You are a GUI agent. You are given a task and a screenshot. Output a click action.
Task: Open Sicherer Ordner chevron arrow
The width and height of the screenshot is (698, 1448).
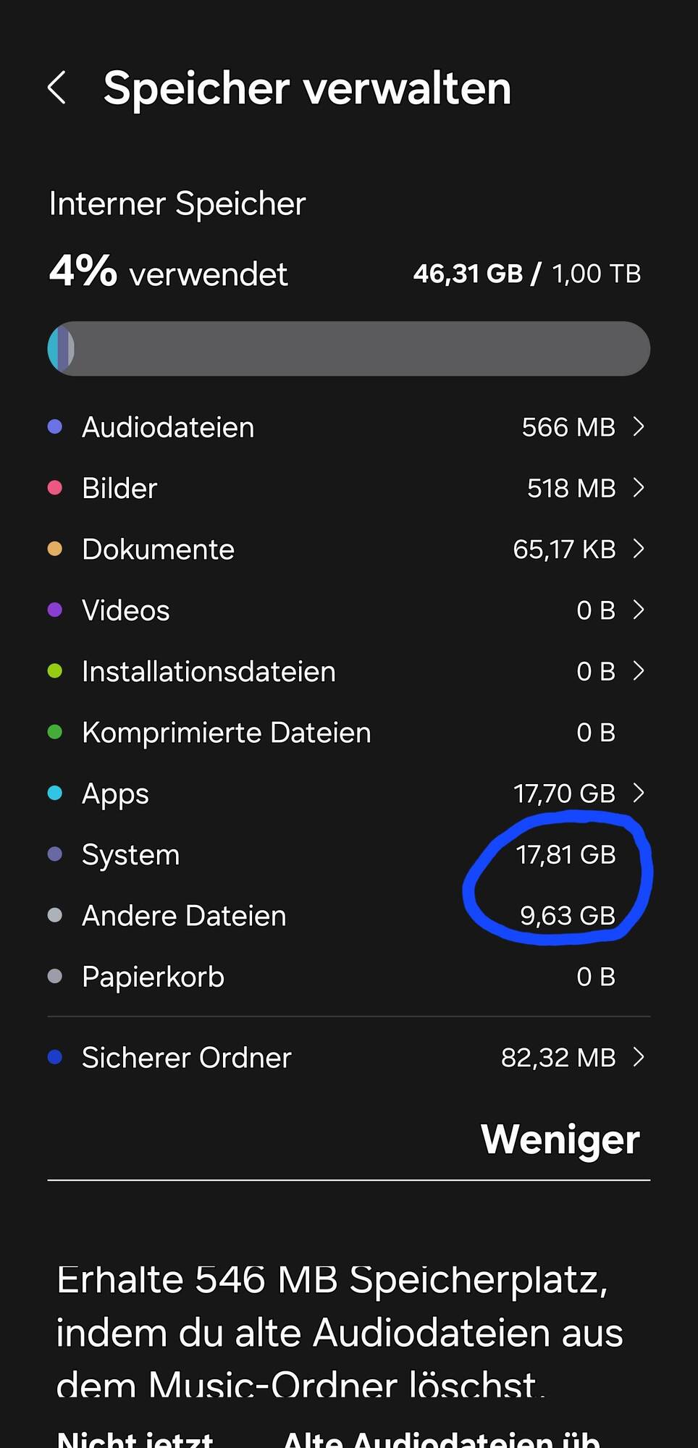(638, 1058)
